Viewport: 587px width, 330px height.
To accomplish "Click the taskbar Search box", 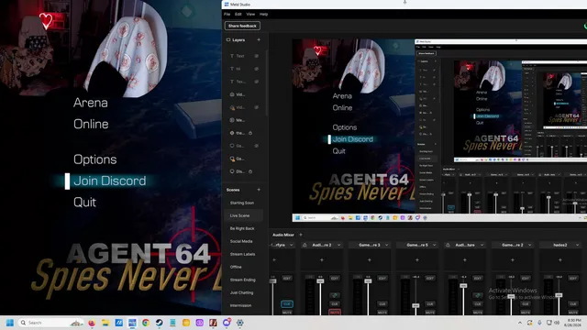I will pos(50,323).
